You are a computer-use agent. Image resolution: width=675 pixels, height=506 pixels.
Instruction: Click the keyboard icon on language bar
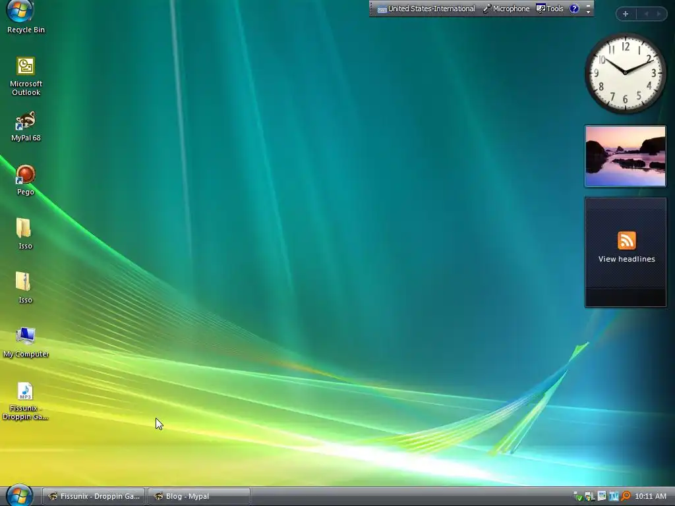click(x=382, y=9)
